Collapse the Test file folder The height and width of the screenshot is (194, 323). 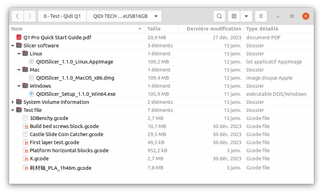point(13,110)
